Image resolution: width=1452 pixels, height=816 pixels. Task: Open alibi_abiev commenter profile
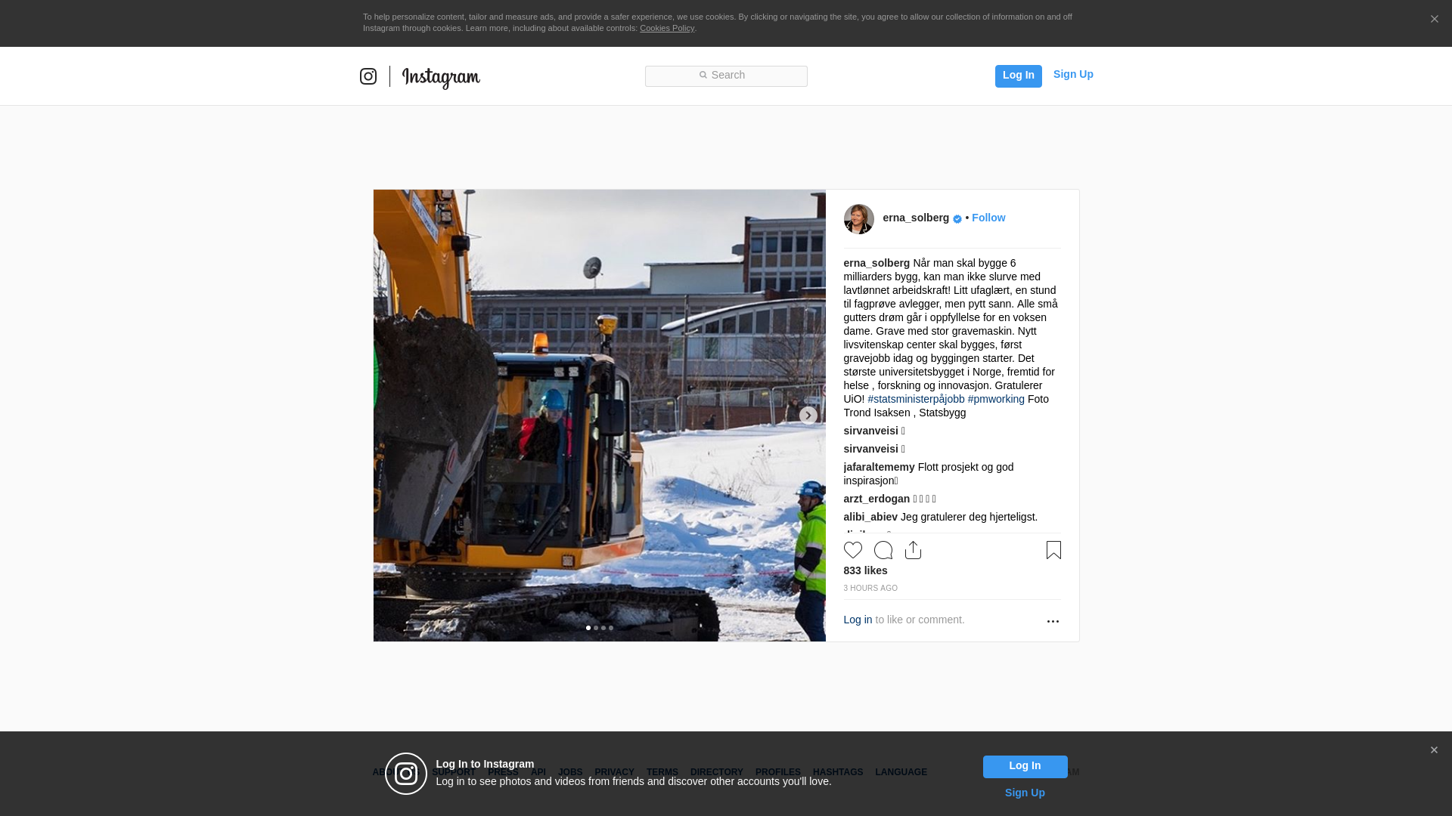pos(870,517)
